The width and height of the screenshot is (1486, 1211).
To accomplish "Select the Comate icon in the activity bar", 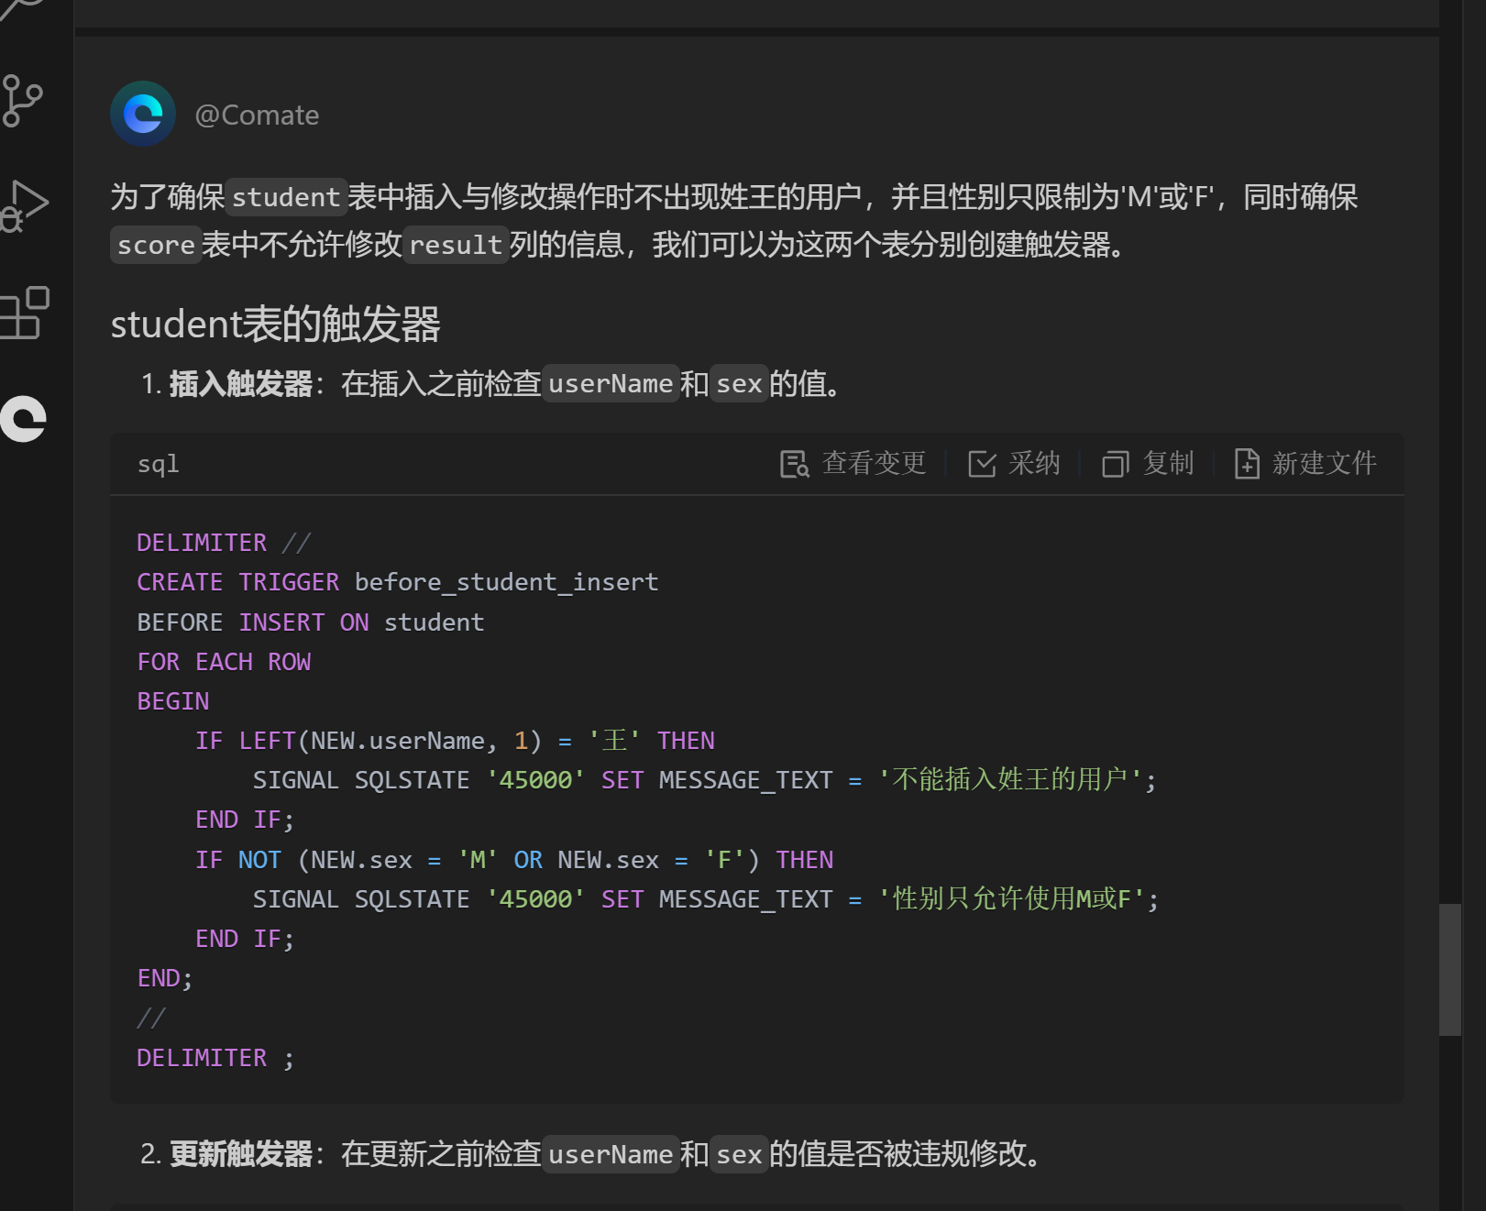I will pyautogui.click(x=24, y=420).
